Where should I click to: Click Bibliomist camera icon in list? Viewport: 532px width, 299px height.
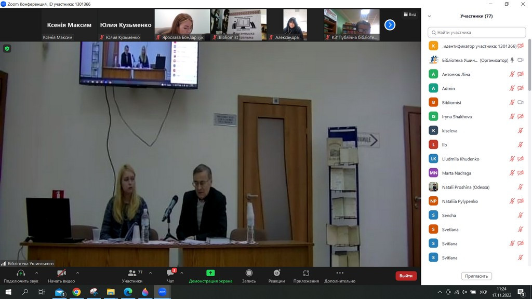521,102
